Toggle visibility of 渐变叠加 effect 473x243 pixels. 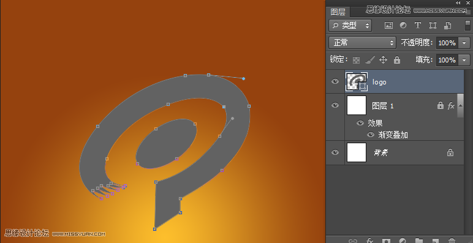tap(371, 135)
